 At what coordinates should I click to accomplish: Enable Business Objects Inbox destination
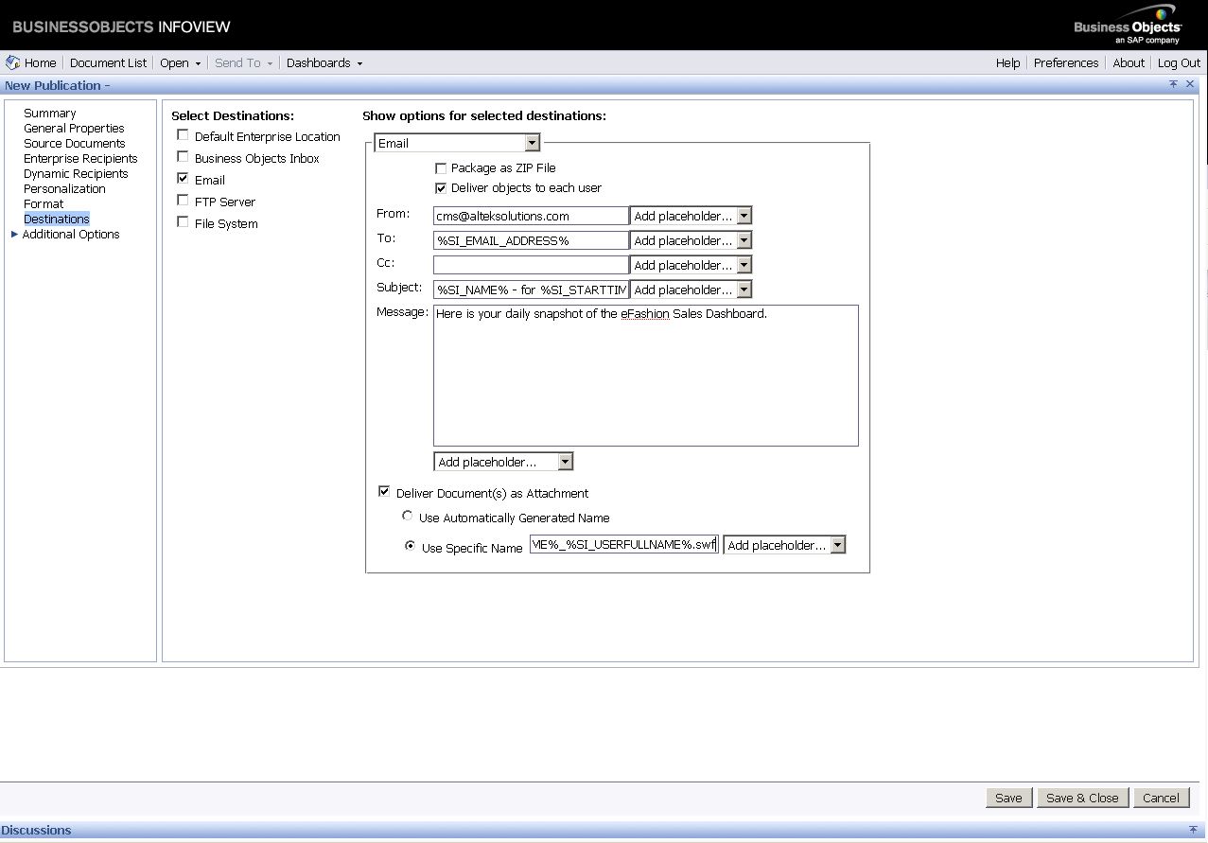click(x=183, y=157)
